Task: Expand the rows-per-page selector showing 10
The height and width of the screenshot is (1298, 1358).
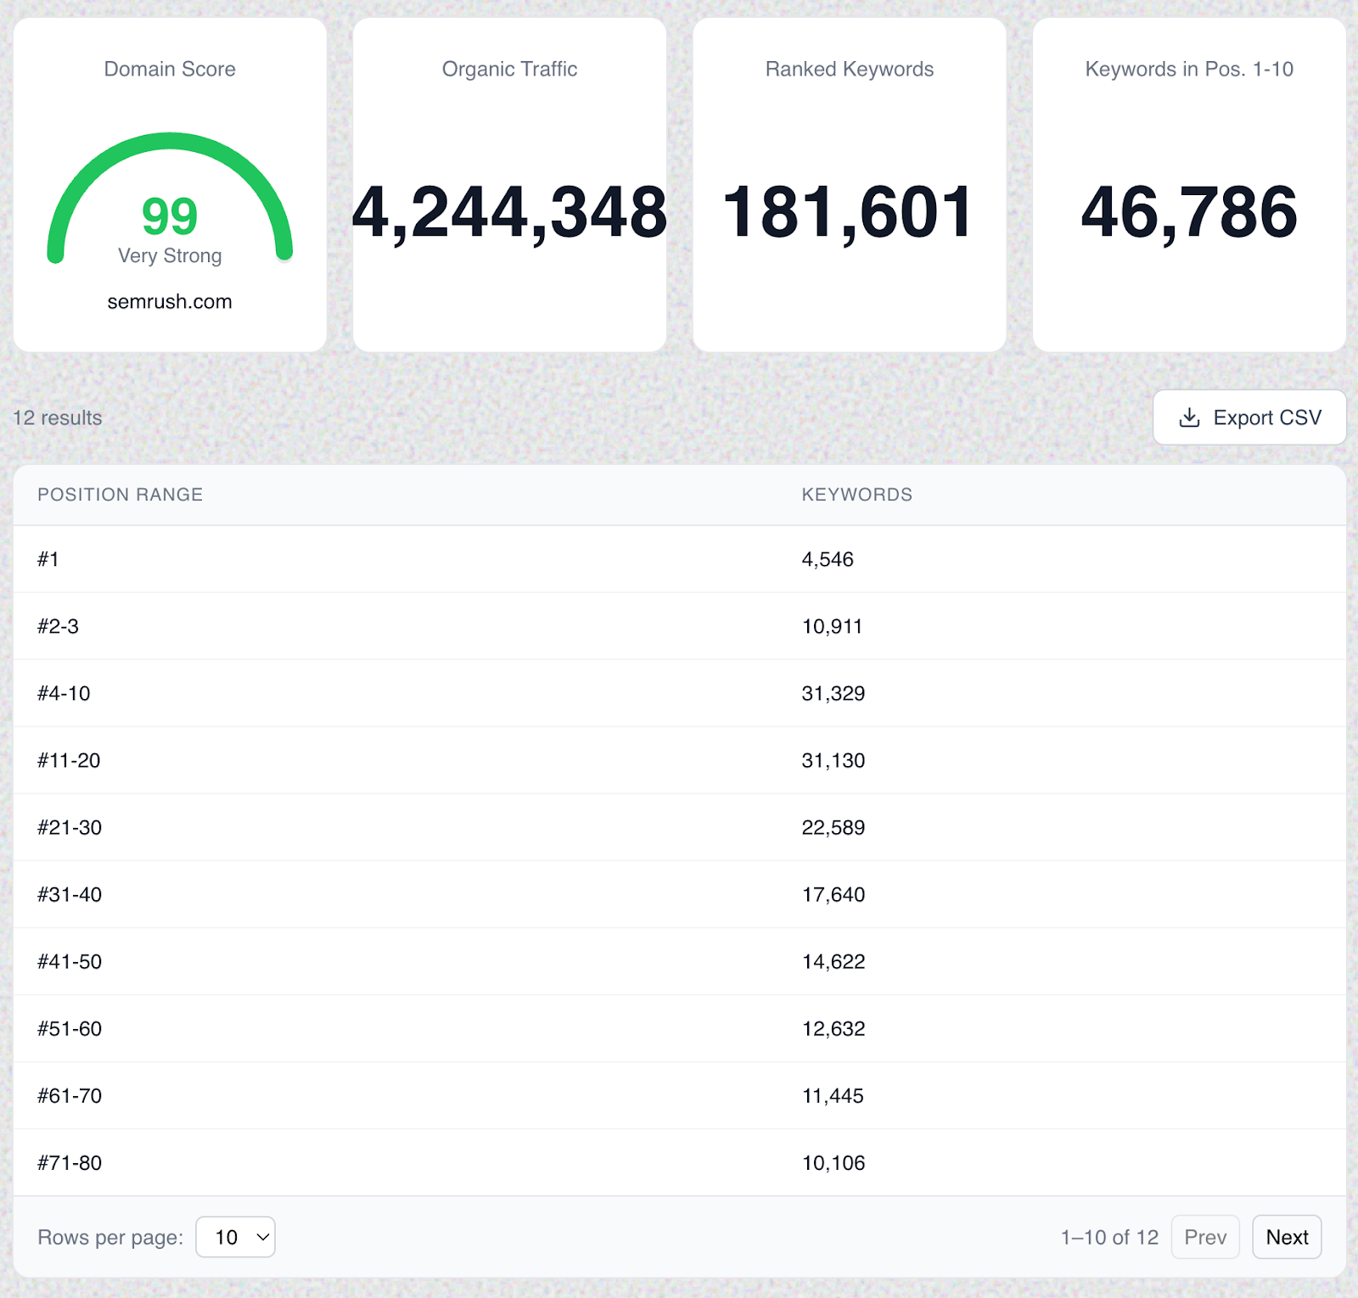Action: (235, 1237)
